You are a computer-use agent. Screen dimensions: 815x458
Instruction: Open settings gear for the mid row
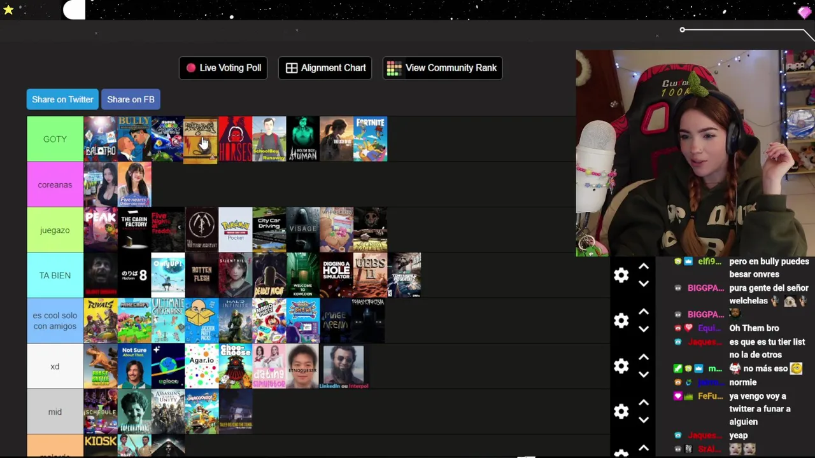coord(621,412)
